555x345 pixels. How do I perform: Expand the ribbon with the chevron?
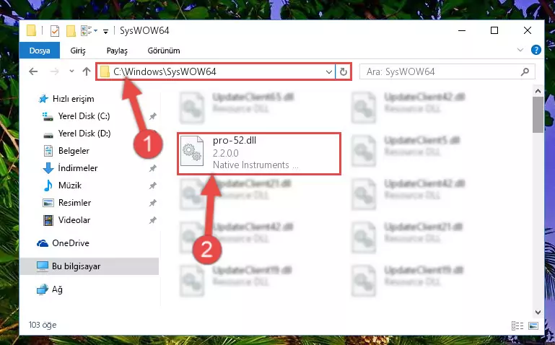click(x=520, y=50)
